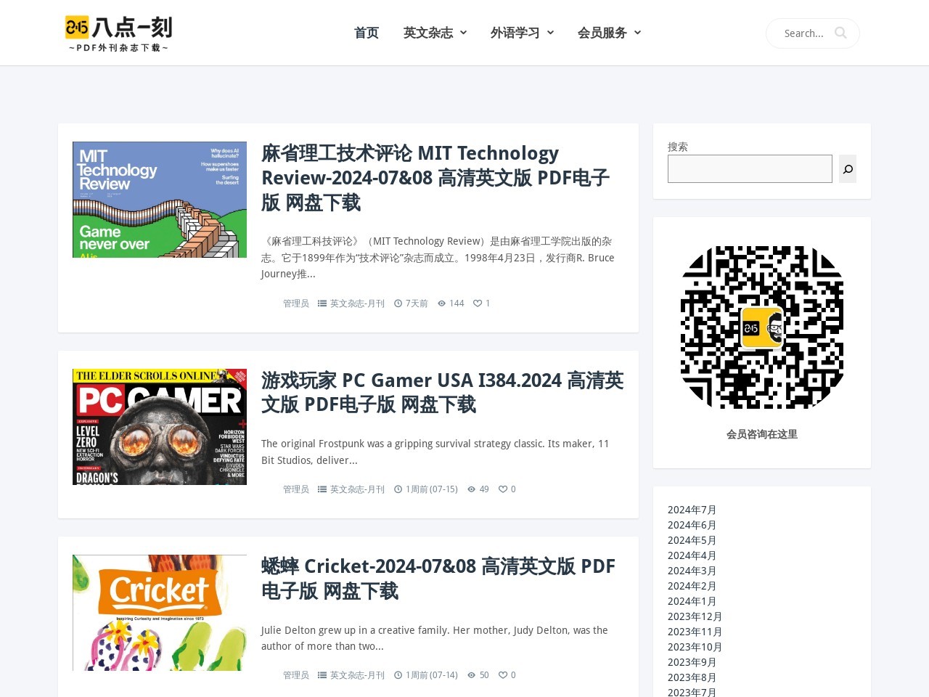Screen dimensions: 929x697
Task: Open the 游戏玩家 PC Gamer USA article title
Action: tap(442, 392)
